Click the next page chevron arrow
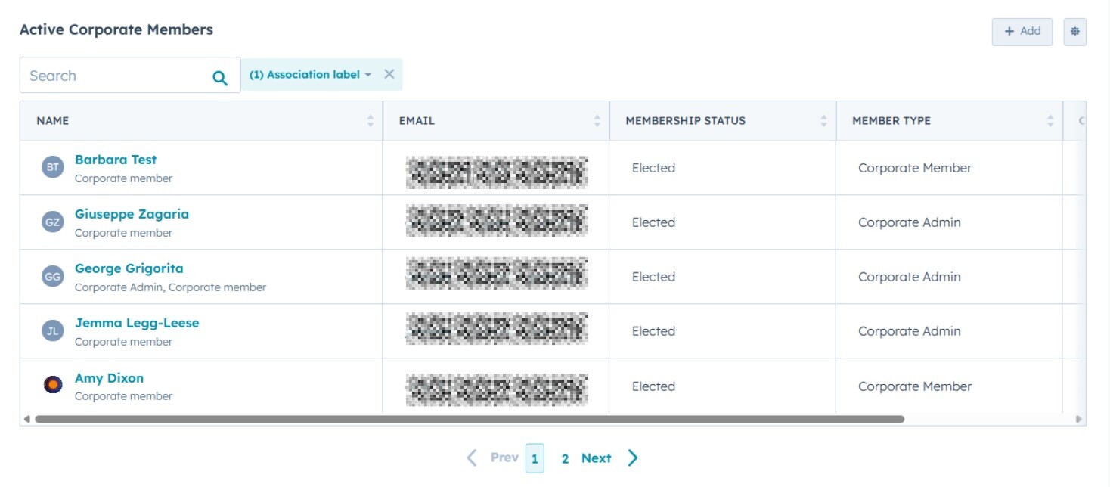Image resolution: width=1110 pixels, height=487 pixels. (x=633, y=458)
